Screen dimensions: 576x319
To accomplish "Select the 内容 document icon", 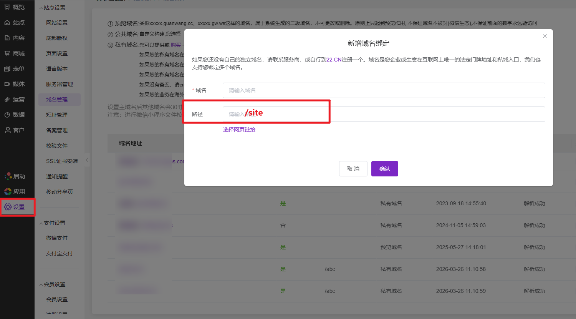I will click(7, 38).
